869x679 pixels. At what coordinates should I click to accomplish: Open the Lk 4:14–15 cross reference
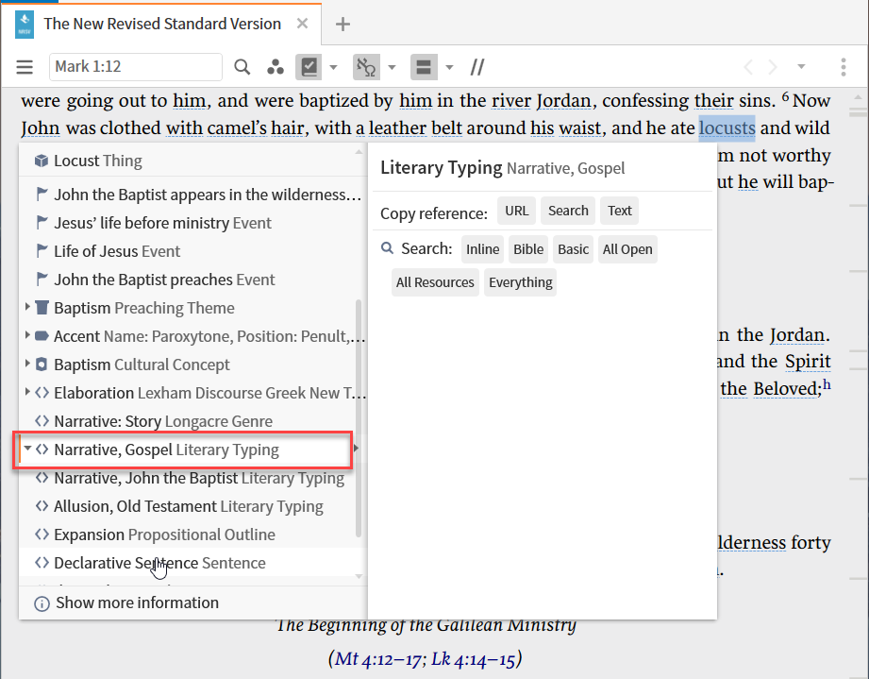474,659
